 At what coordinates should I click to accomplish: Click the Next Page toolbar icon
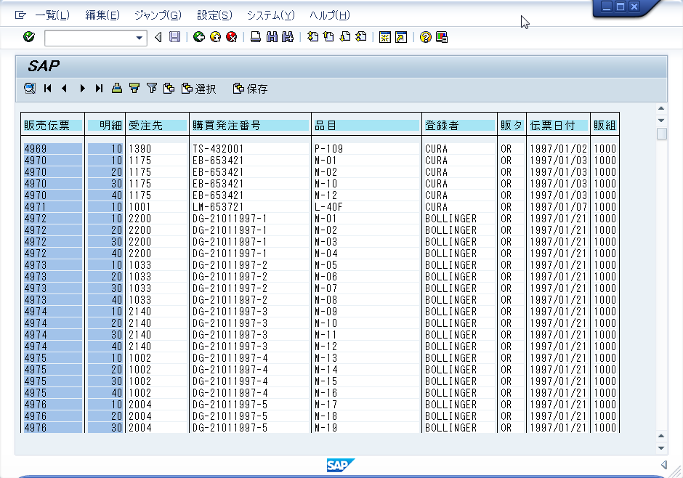(x=344, y=37)
